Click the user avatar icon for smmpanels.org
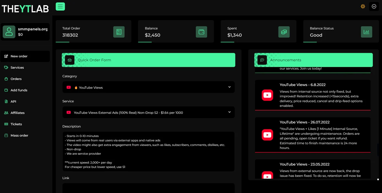The image size is (382, 193). (x=9, y=31)
